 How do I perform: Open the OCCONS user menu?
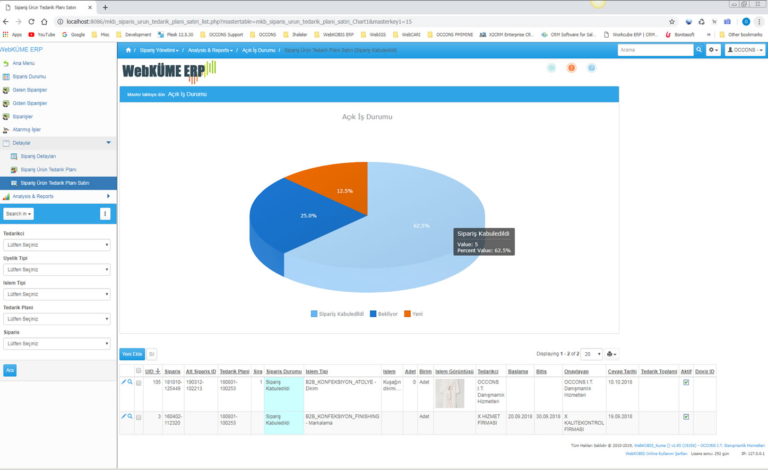745,50
